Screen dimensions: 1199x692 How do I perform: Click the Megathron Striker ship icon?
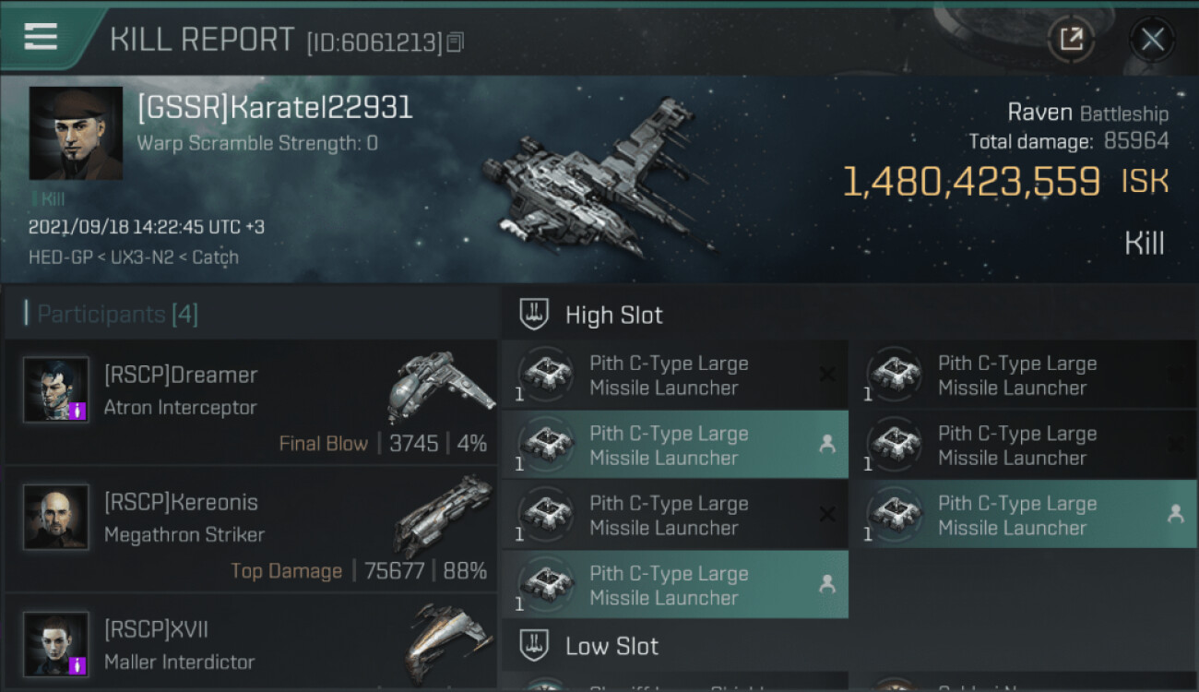[x=444, y=514]
